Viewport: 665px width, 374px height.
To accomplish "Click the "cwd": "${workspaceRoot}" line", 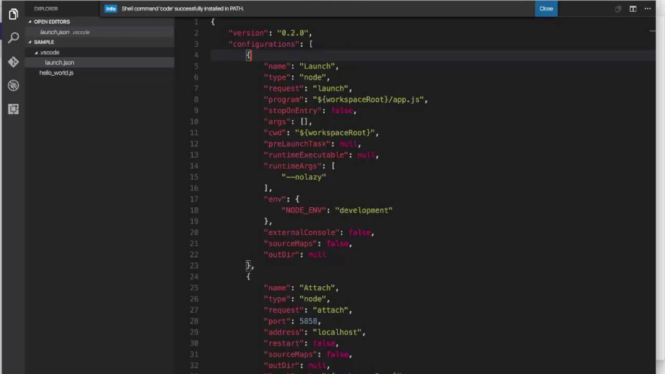I will [x=322, y=133].
